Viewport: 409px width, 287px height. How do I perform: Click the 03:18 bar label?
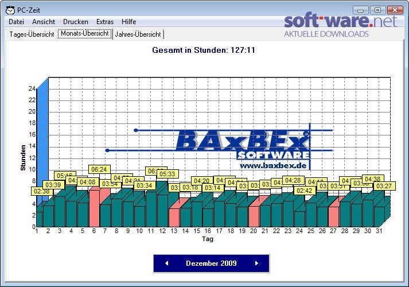click(190, 187)
